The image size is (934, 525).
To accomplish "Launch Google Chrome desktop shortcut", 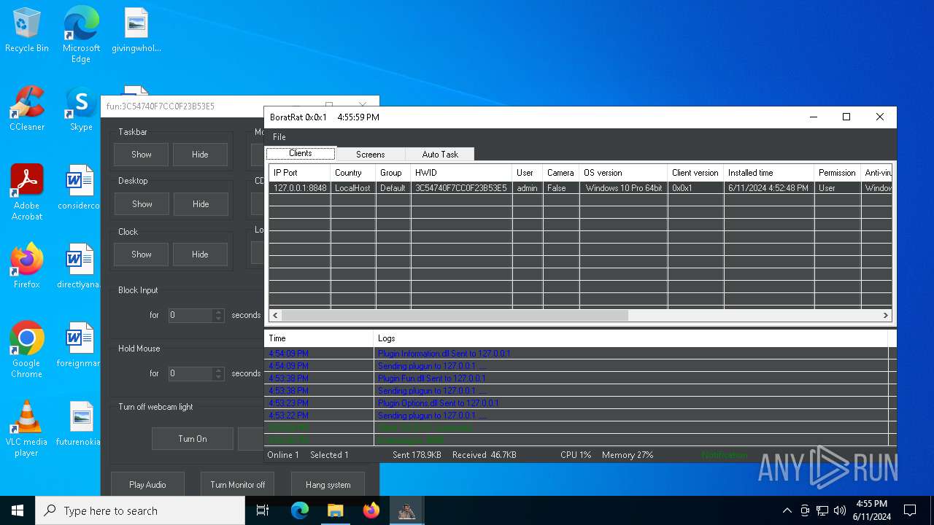I will (x=27, y=350).
